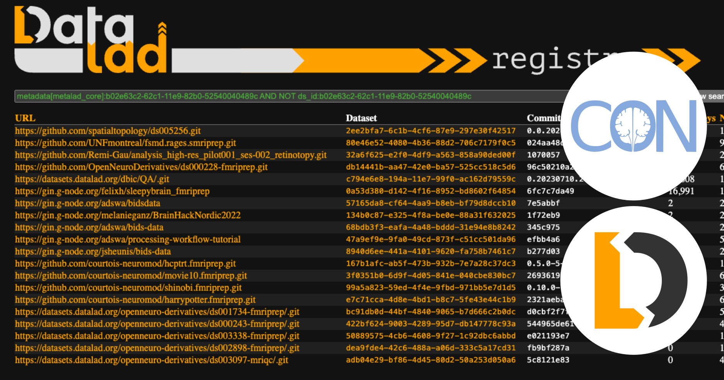Image resolution: width=724 pixels, height=380 pixels.
Task: Click dataset ID bc91db0d-44bf-4840-9065-b7d666c2b0dc
Action: coord(431,312)
